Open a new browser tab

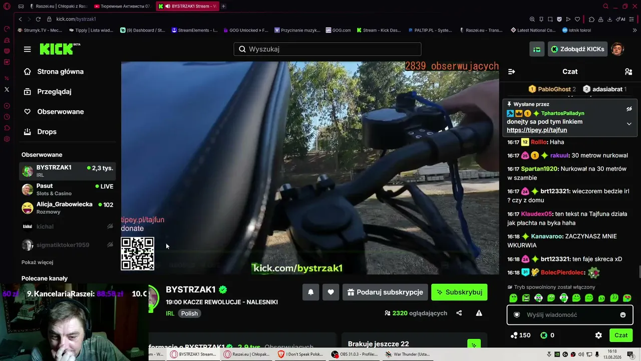point(223,6)
